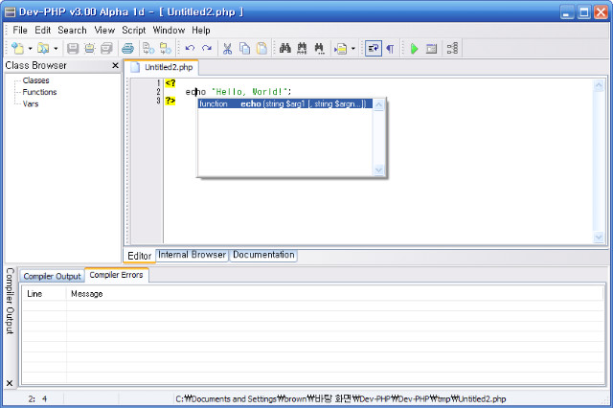Redo the last edit
This screenshot has height=408, width=613.
207,49
